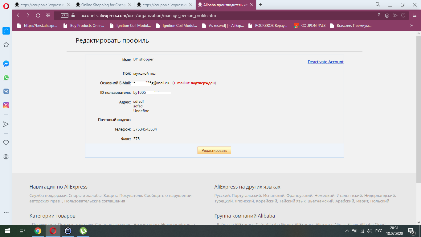Screen dimensions: 421x237
Task: Expand hidden bookmarks with double chevron
Action: pos(412,26)
